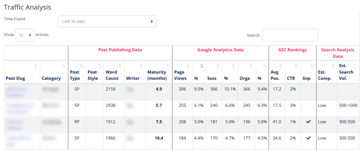Click the Page Views column header
This screenshot has width=360, height=150.
click(182, 72)
